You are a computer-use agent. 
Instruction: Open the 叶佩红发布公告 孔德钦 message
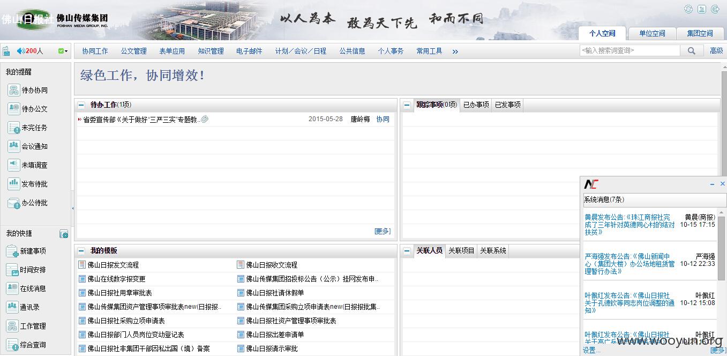pyautogui.click(x=630, y=303)
